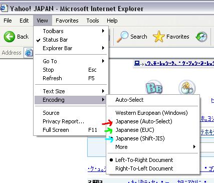This screenshot has width=214, height=183.
Task: Open the Tools menu
Action: [93, 21]
